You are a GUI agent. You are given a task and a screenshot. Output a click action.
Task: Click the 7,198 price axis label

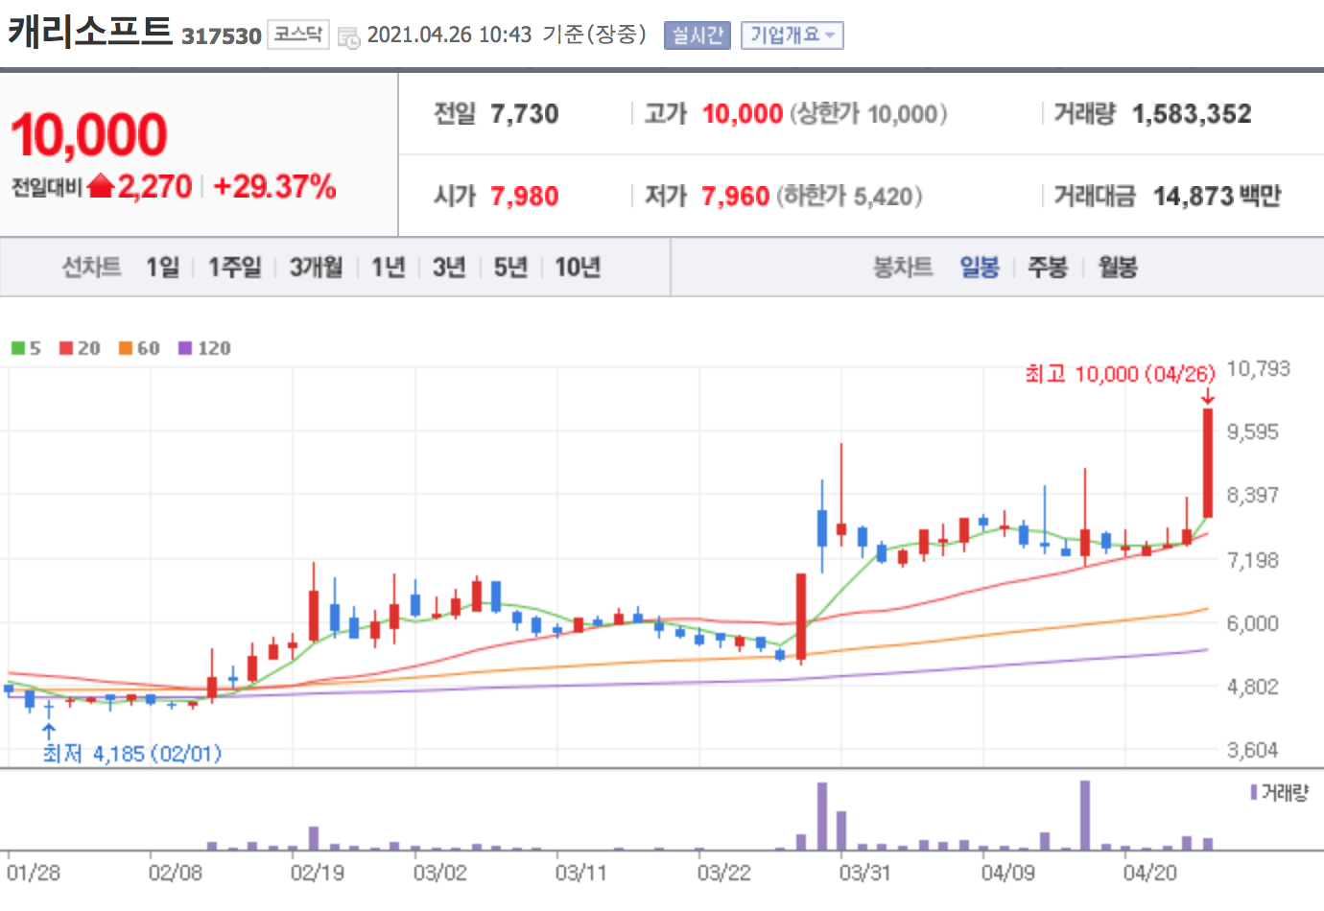(x=1253, y=560)
